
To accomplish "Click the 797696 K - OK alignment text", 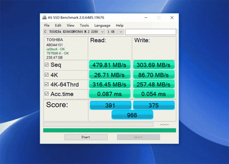I will [57, 53].
